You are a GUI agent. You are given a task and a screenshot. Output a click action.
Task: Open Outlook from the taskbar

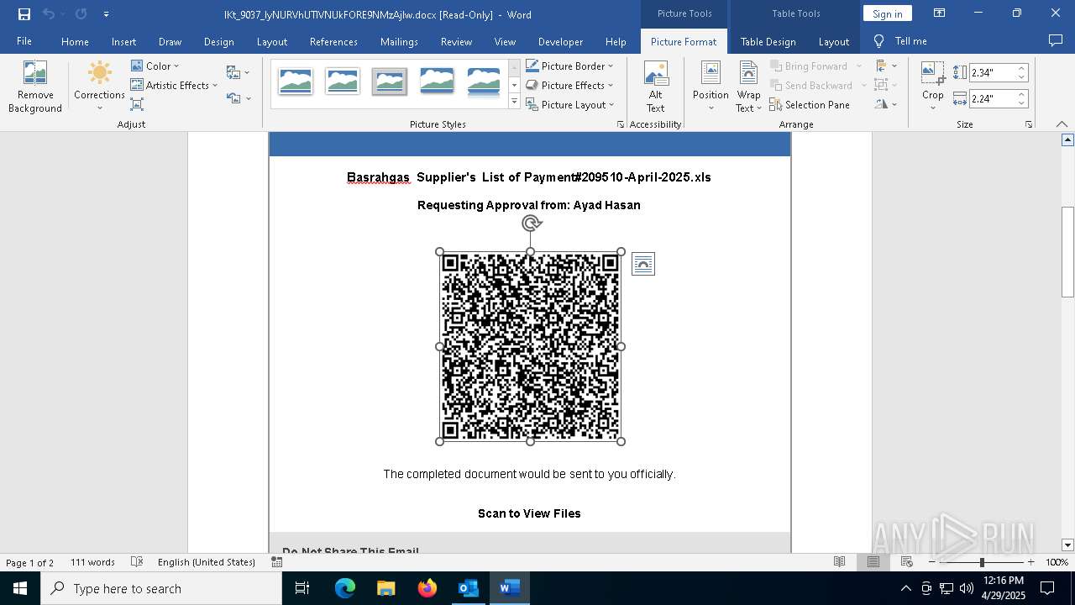(468, 588)
